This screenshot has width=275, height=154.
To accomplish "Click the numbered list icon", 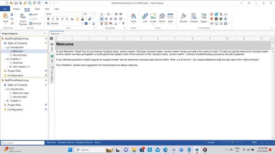I will pyautogui.click(x=109, y=14).
